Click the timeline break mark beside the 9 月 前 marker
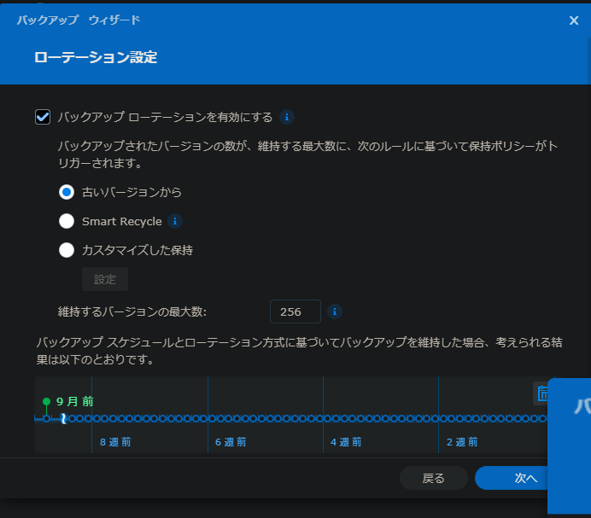 (x=63, y=418)
